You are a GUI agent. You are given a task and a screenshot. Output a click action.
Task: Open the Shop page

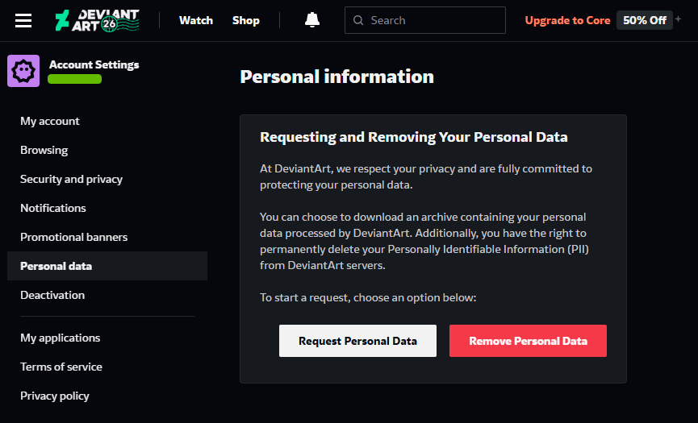click(x=246, y=20)
